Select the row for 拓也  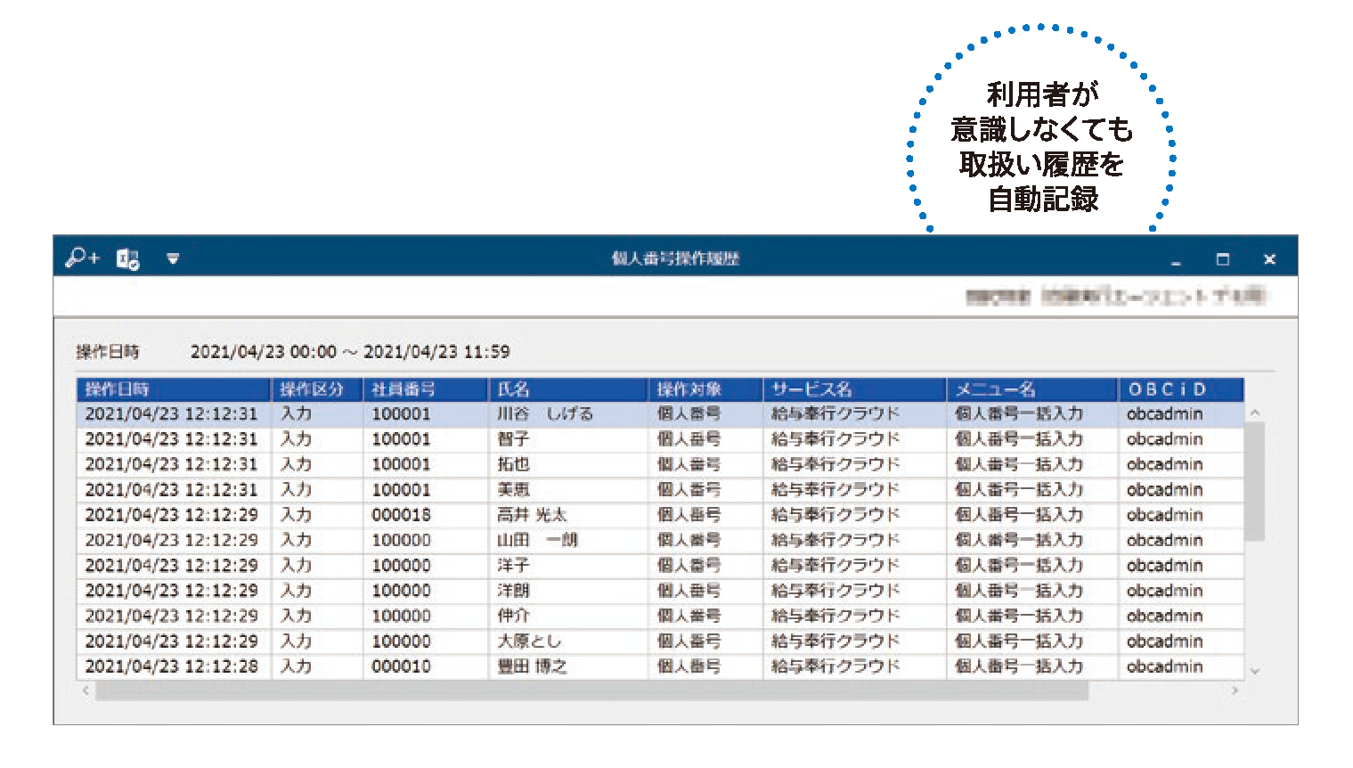pyautogui.click(x=660, y=464)
